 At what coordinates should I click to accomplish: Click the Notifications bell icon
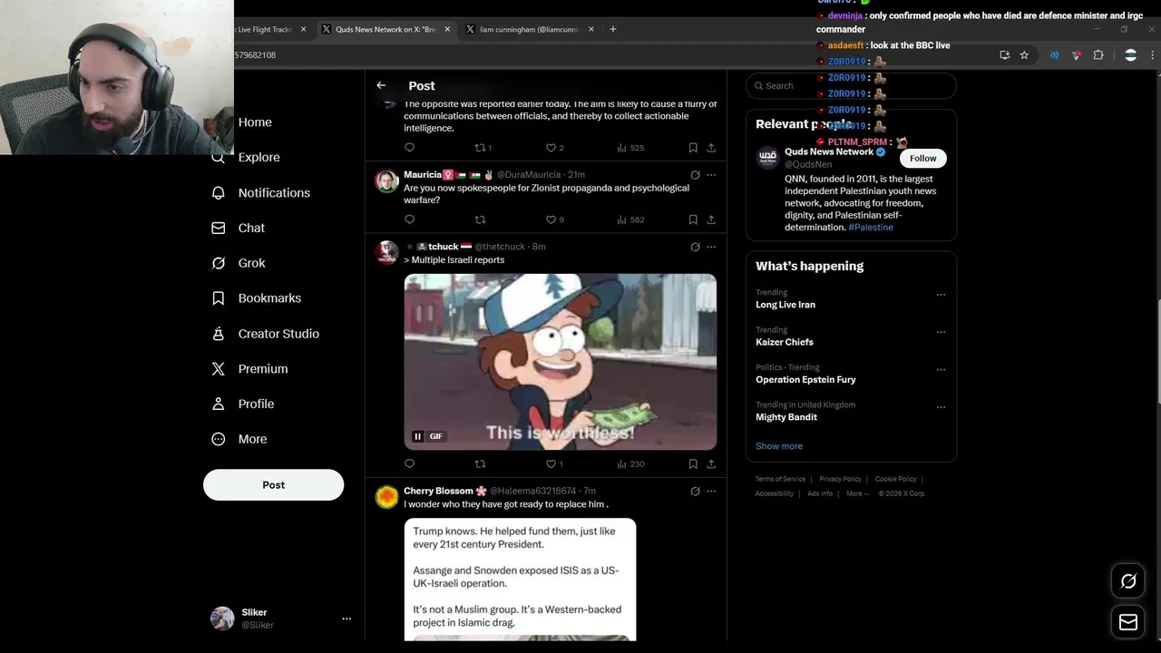pyautogui.click(x=218, y=192)
